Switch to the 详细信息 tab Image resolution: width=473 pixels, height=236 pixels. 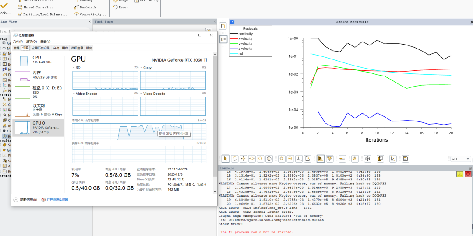(77, 48)
